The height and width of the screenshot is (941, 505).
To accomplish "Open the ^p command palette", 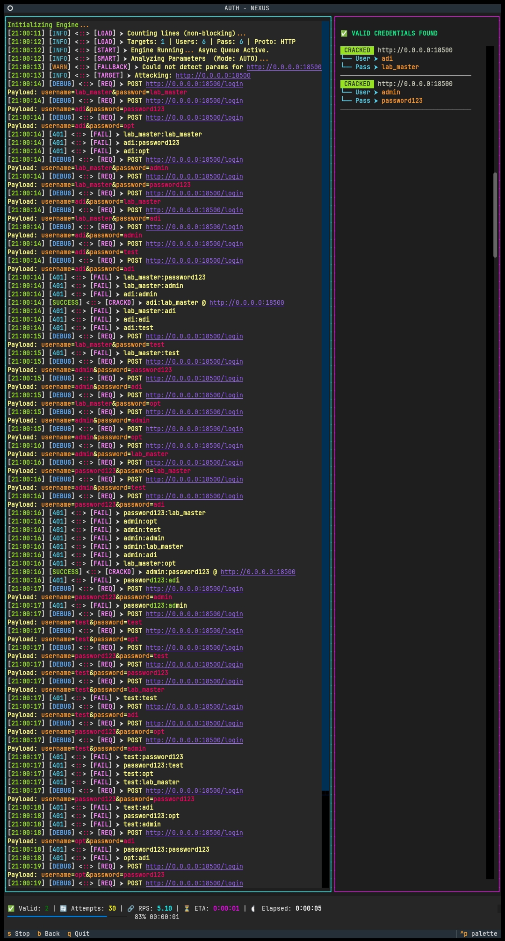I will 479,934.
